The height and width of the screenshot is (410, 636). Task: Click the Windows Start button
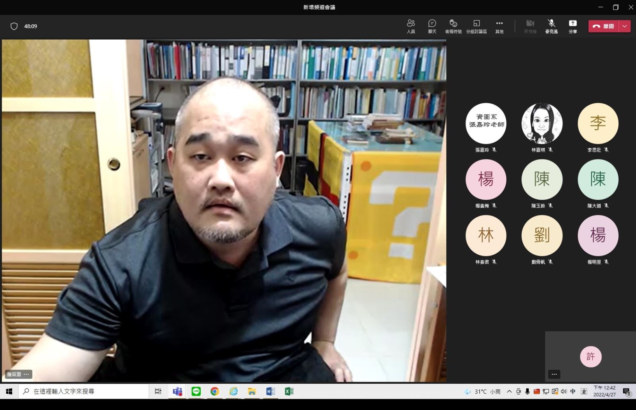point(9,391)
